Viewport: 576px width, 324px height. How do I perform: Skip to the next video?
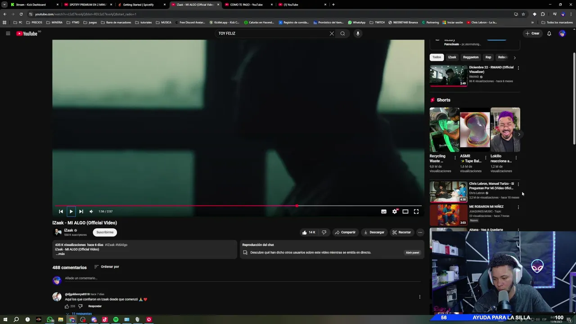click(x=81, y=211)
